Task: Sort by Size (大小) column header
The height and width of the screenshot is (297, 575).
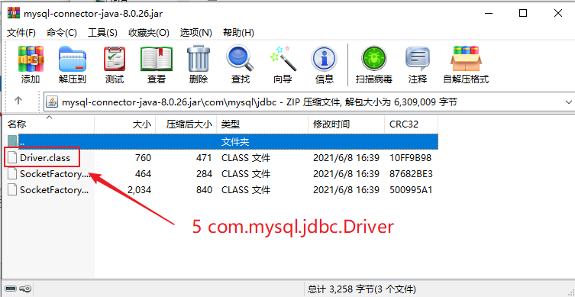Action: [125, 124]
